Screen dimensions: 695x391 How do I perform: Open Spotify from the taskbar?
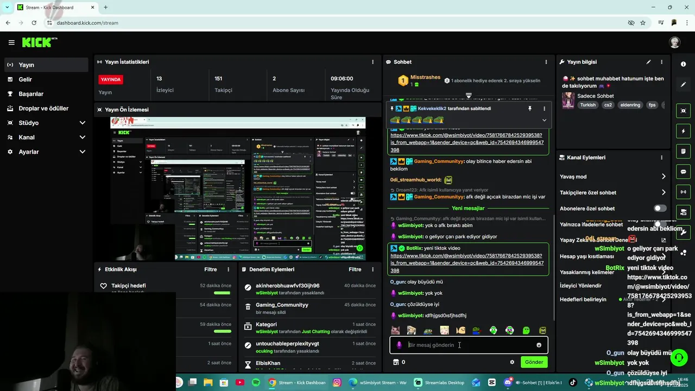(x=256, y=382)
